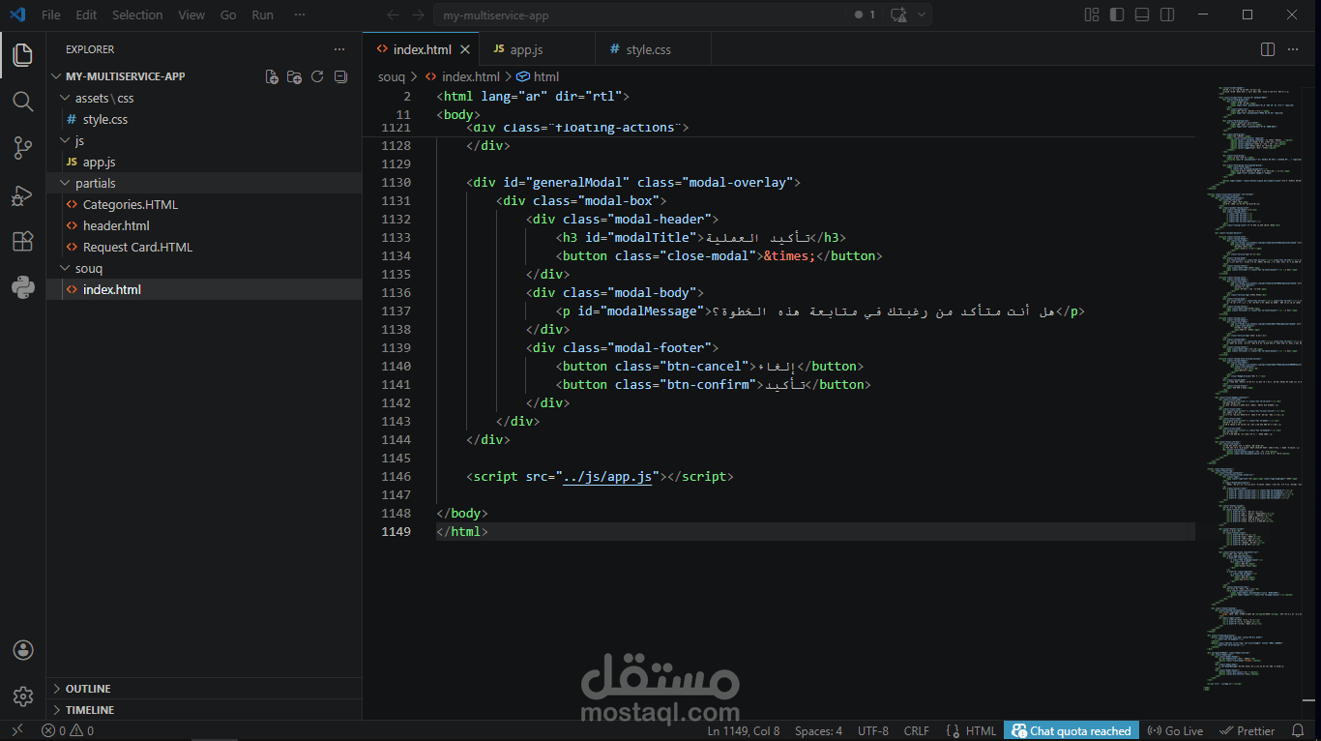Expand the TIMELINE section
The width and height of the screenshot is (1321, 741).
pyautogui.click(x=204, y=710)
